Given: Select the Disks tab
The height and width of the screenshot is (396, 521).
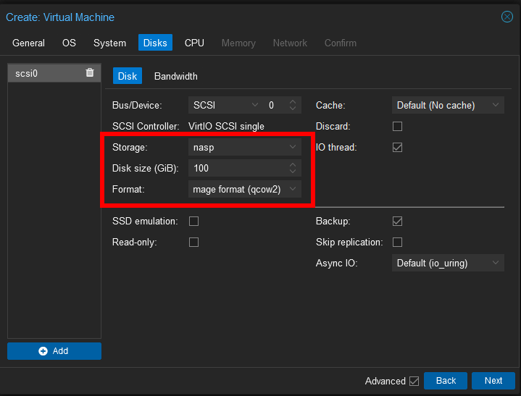Looking at the screenshot, I should [155, 43].
